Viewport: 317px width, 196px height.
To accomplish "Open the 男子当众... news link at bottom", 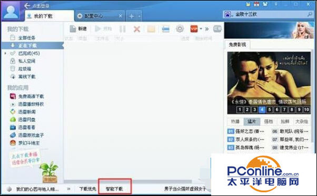I will pyautogui.click(x=185, y=189).
